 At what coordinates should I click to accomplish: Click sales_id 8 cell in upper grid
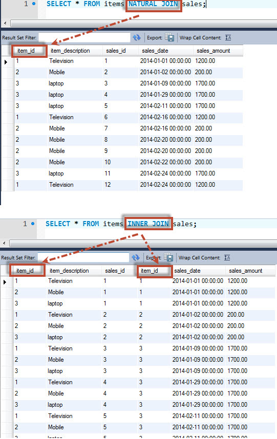106,140
